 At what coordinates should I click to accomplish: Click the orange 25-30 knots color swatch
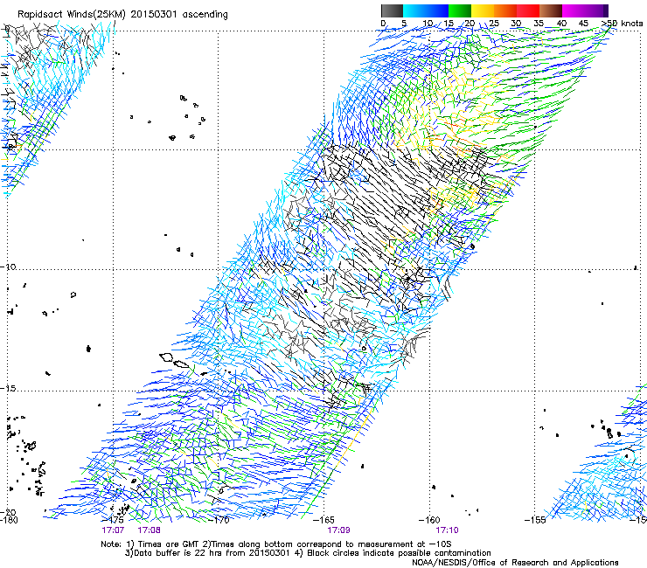505,10
